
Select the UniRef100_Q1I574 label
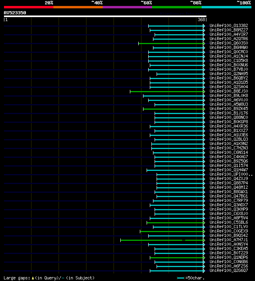pyautogui.click(x=229, y=165)
